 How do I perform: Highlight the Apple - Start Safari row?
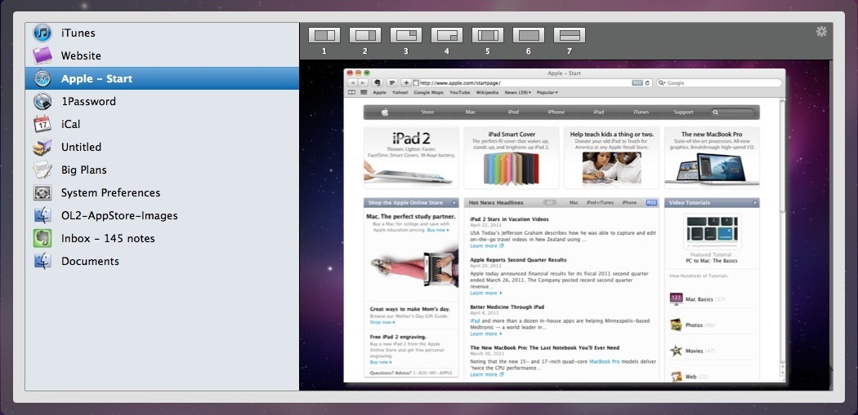pos(162,78)
